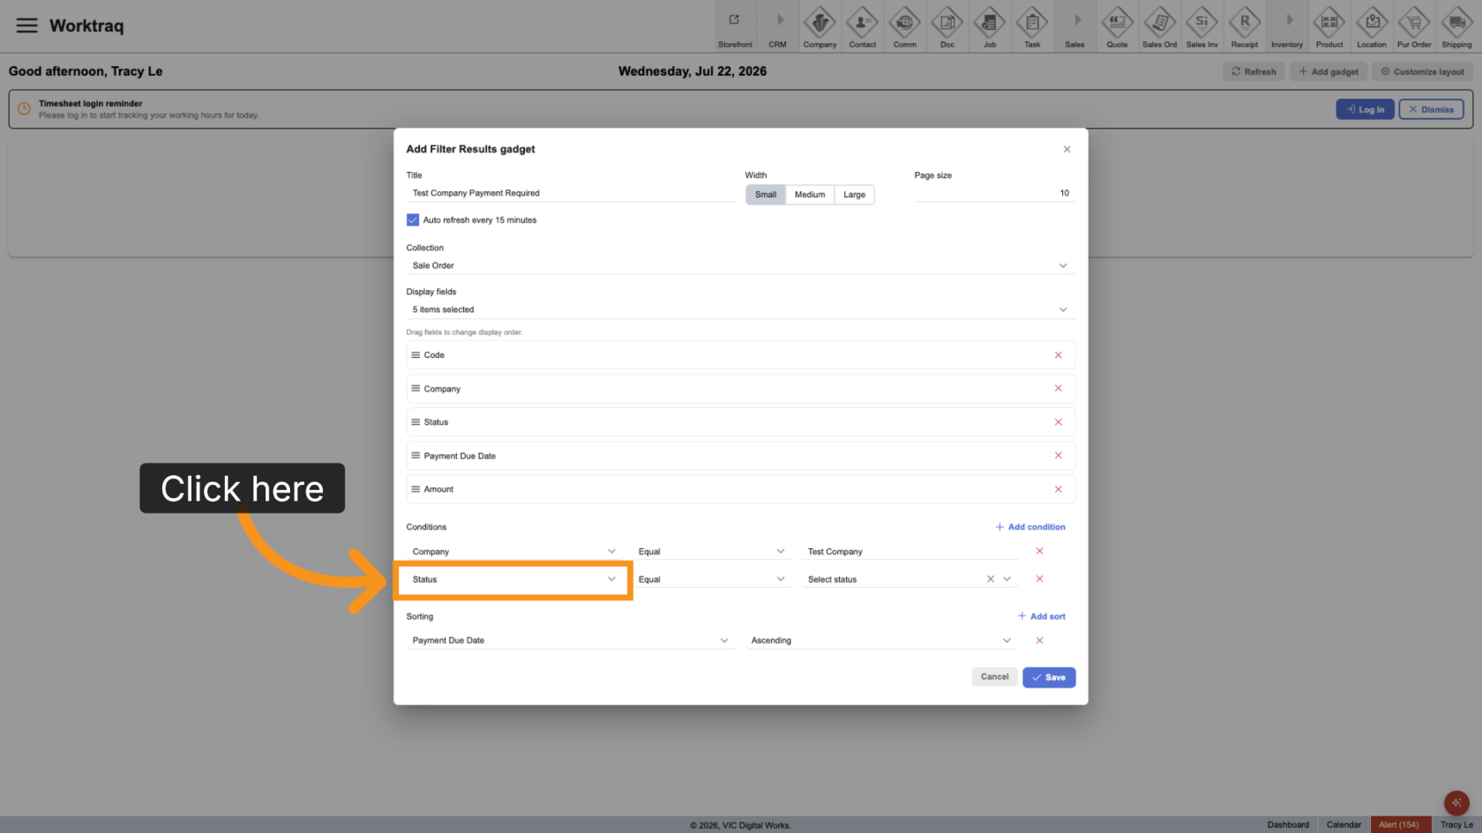Viewport: 1482px width, 833px height.
Task: Save the filter results gadget
Action: pos(1049,677)
